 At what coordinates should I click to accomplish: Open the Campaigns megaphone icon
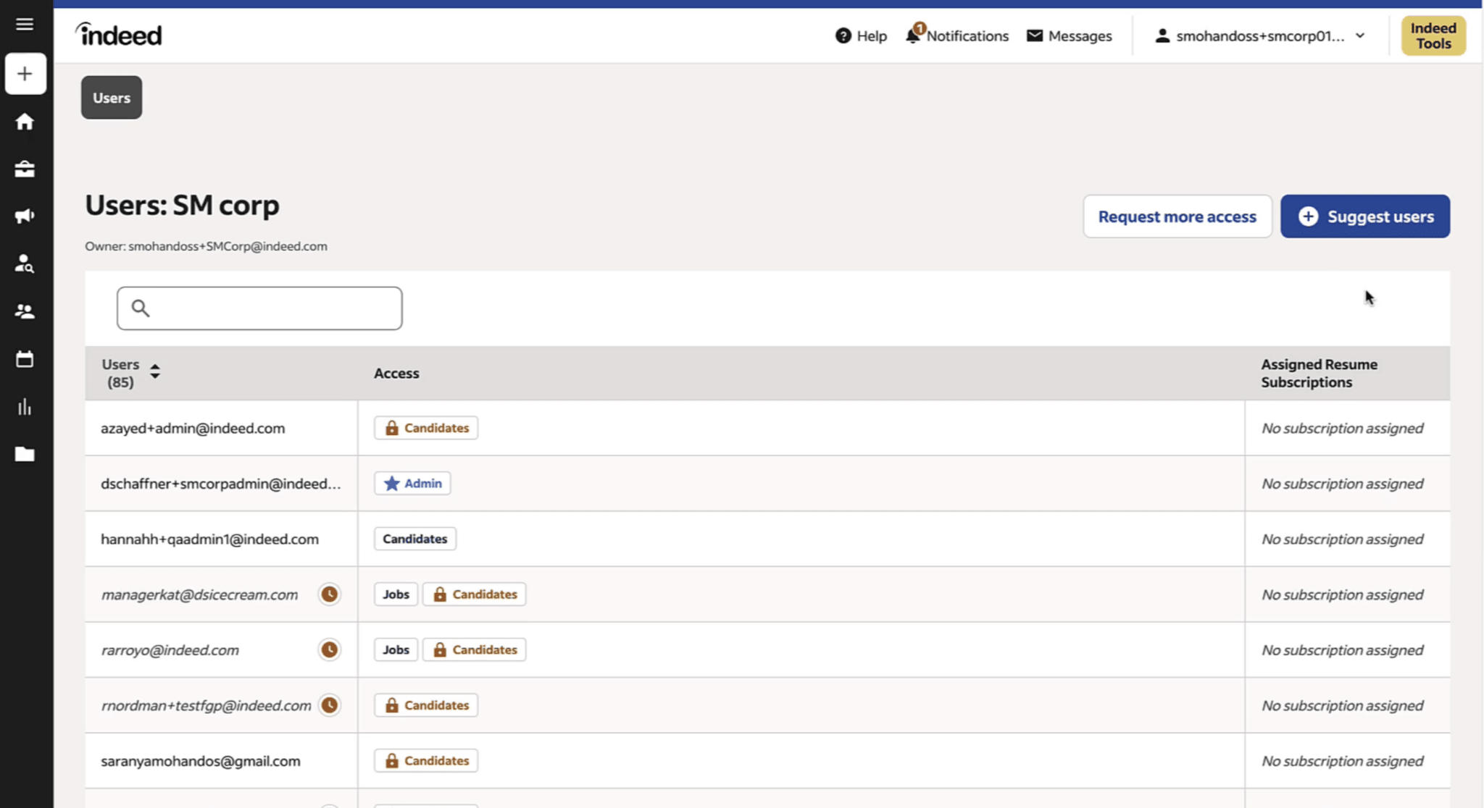tap(25, 215)
